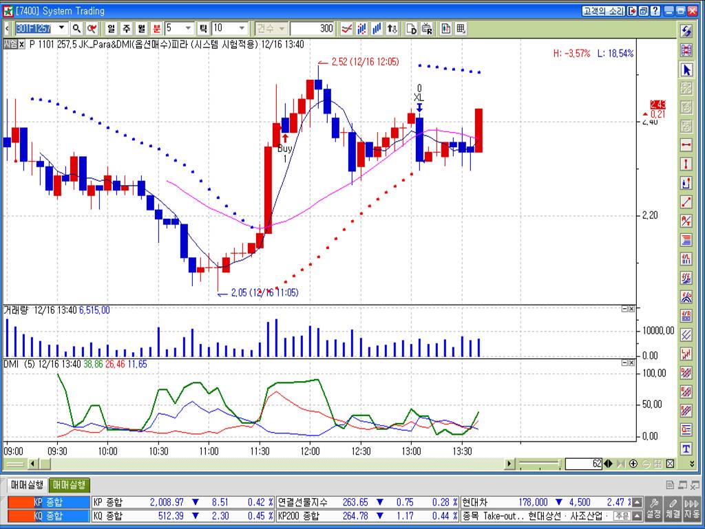Screen dimensions: 705x529
Task: Select the diagonal trend line drawing tool
Action: (x=686, y=202)
